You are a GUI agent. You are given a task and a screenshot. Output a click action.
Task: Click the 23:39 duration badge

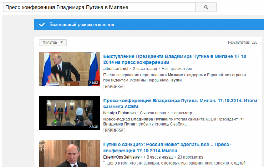tap(94, 127)
